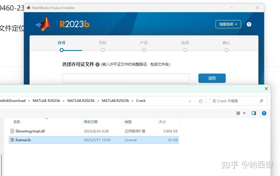Image resolution: width=280 pixels, height=176 pixels.
Task: Click the MATLAB logo in installer header
Action: coord(43,24)
